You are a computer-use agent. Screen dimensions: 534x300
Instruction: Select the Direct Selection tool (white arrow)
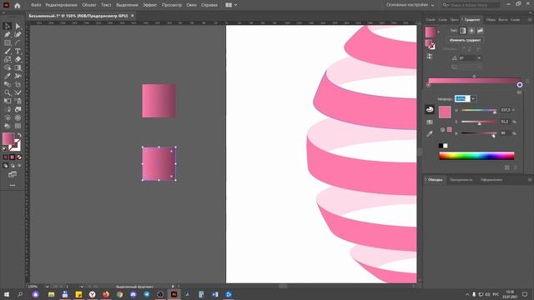tap(18, 26)
